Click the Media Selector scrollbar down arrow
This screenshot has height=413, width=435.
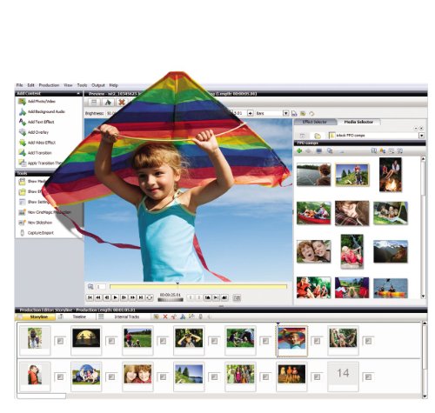tap(423, 296)
